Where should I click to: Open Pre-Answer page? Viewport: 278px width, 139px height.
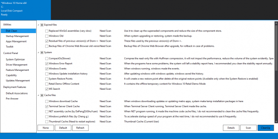(12, 99)
